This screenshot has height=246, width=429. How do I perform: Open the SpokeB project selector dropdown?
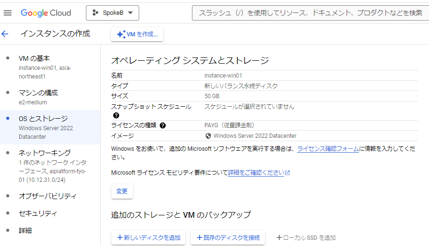(x=112, y=13)
